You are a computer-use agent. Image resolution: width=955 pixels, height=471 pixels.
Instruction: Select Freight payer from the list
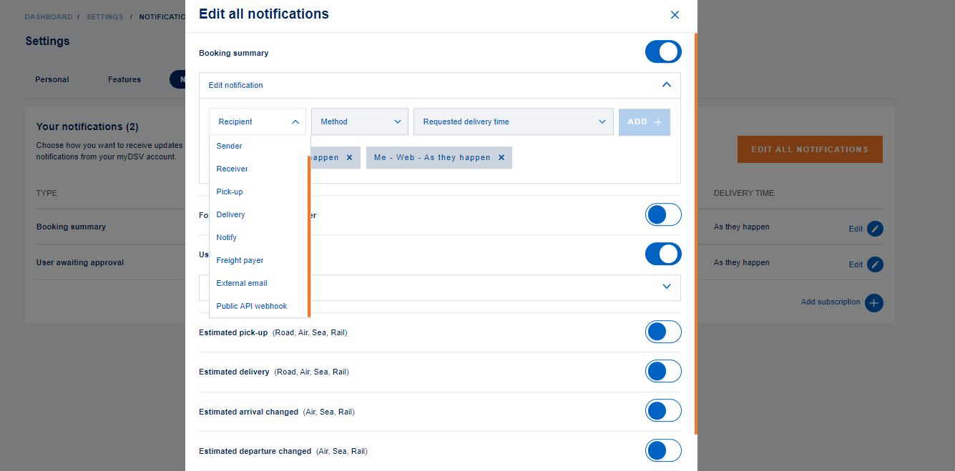coord(240,260)
